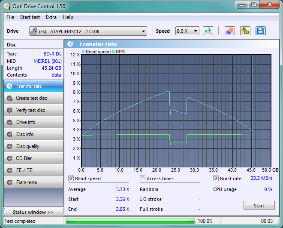Screen dimensions: 283x228
Task: Open the Drive info section
Action: click(x=33, y=122)
